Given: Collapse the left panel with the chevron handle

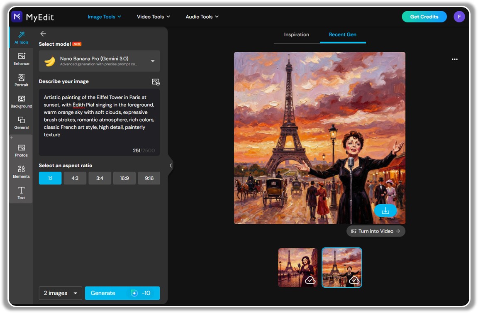Looking at the screenshot, I should point(170,165).
